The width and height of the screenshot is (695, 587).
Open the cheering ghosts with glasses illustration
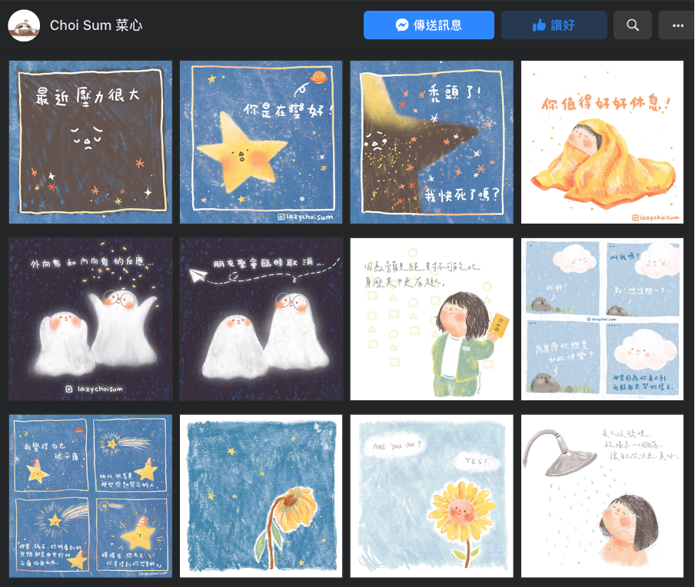(91, 319)
